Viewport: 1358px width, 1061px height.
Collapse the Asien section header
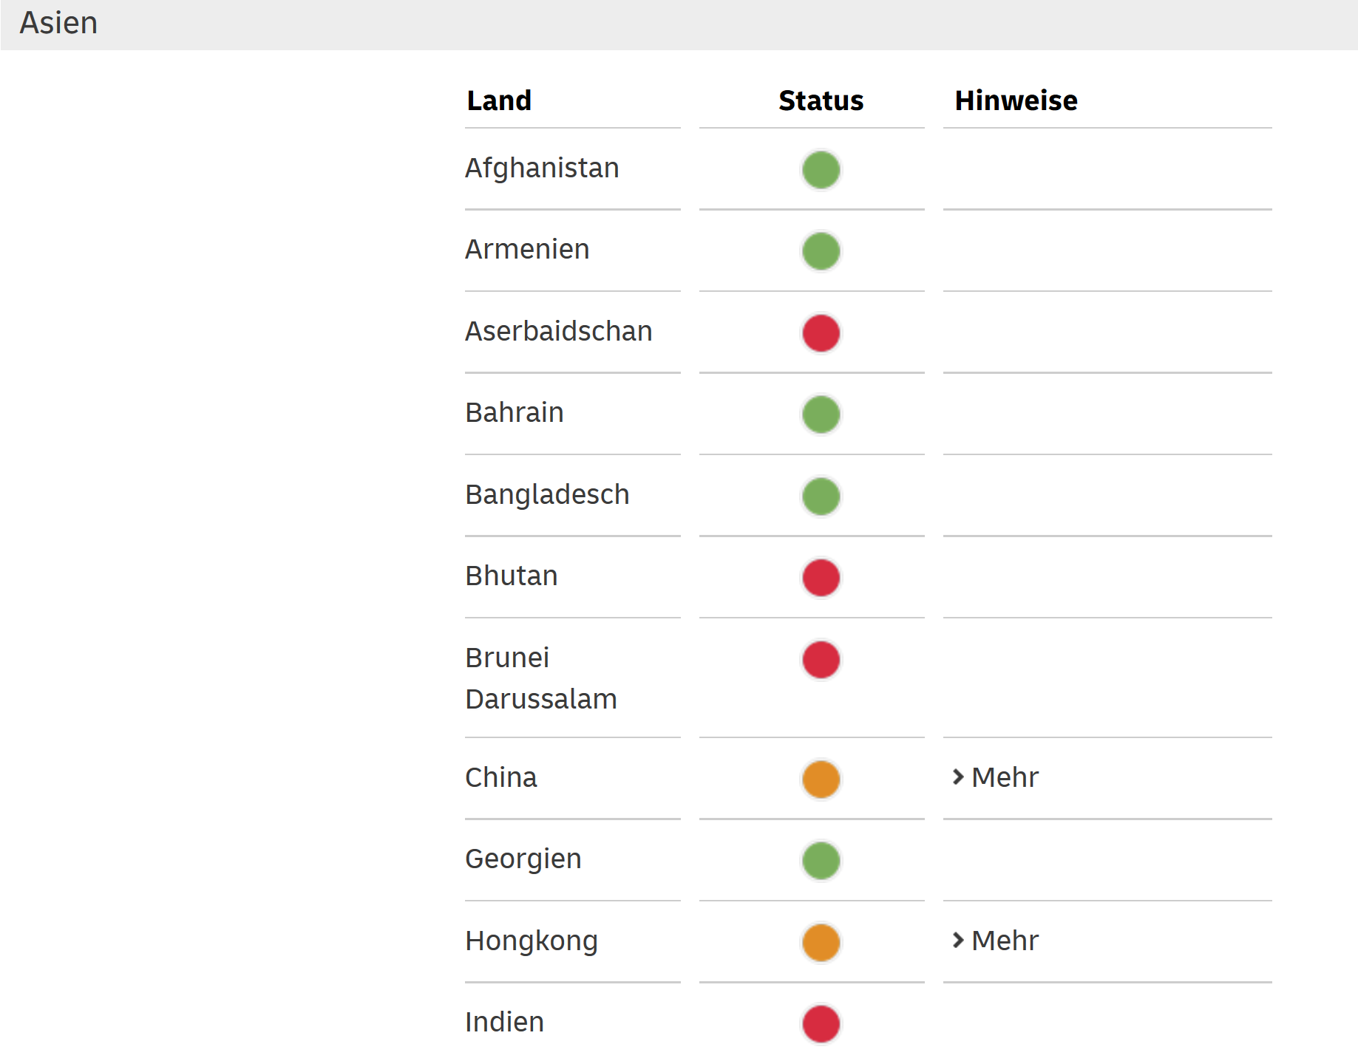tap(58, 24)
